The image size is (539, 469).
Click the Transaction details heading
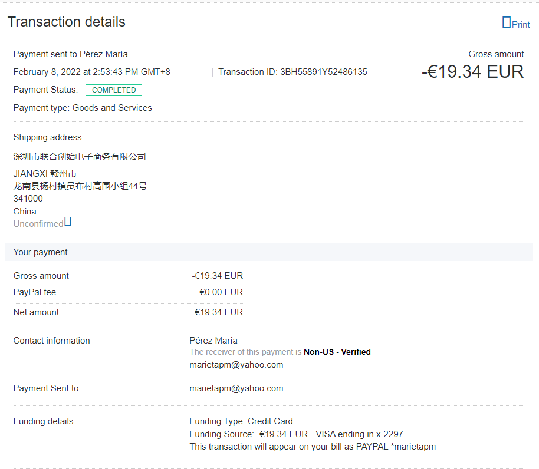click(x=66, y=22)
